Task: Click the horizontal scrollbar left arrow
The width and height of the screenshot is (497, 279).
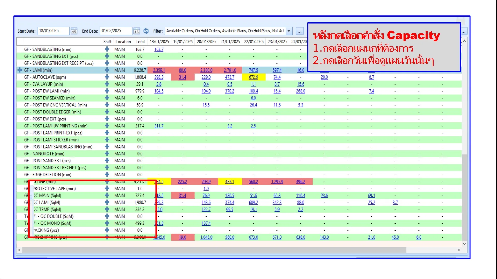Action: coord(19,250)
